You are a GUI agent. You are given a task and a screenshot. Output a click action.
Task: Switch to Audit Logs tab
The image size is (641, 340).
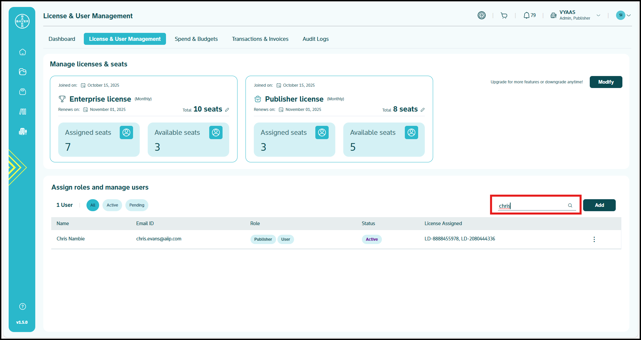315,39
